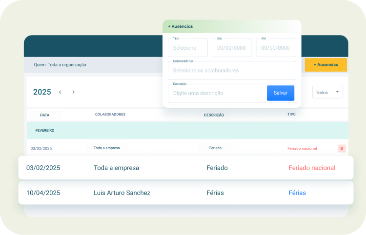This screenshot has width=366, height=235.
Task: Click Quem: Toda a organização filter
Action: [x=60, y=64]
